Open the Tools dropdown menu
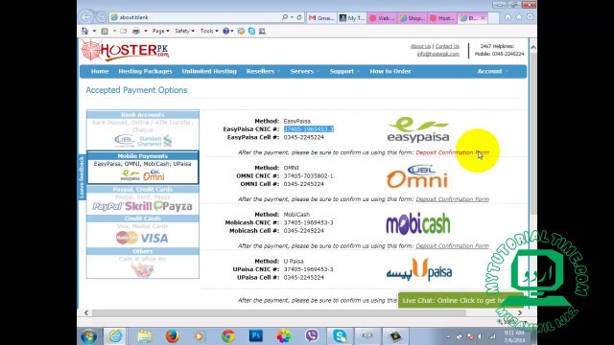Screen dimensions: 614x345 tap(209, 31)
